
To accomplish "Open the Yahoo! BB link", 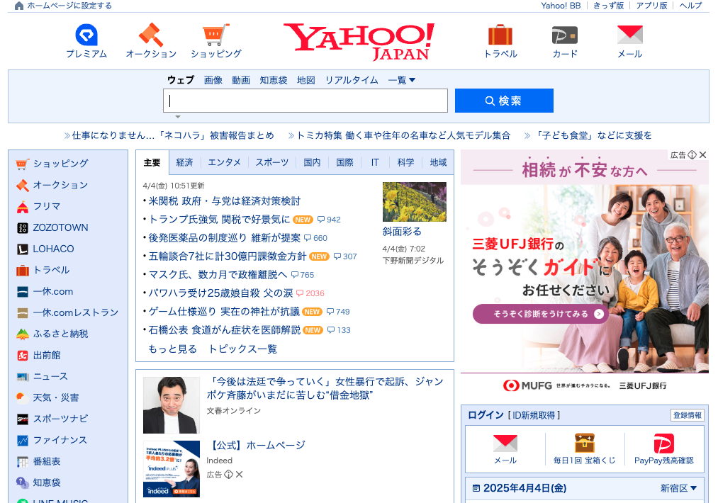I will [561, 6].
